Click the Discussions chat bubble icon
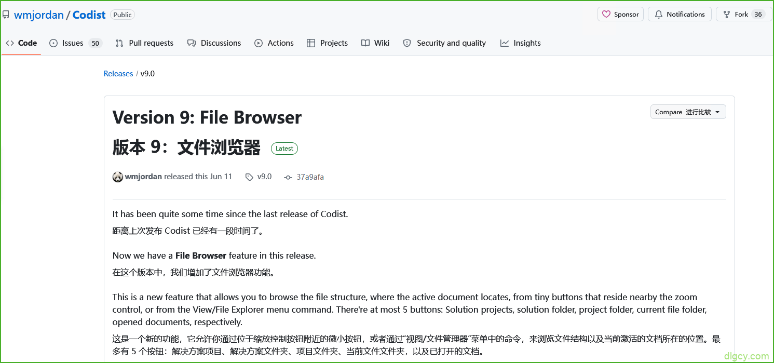The height and width of the screenshot is (363, 774). coord(192,43)
